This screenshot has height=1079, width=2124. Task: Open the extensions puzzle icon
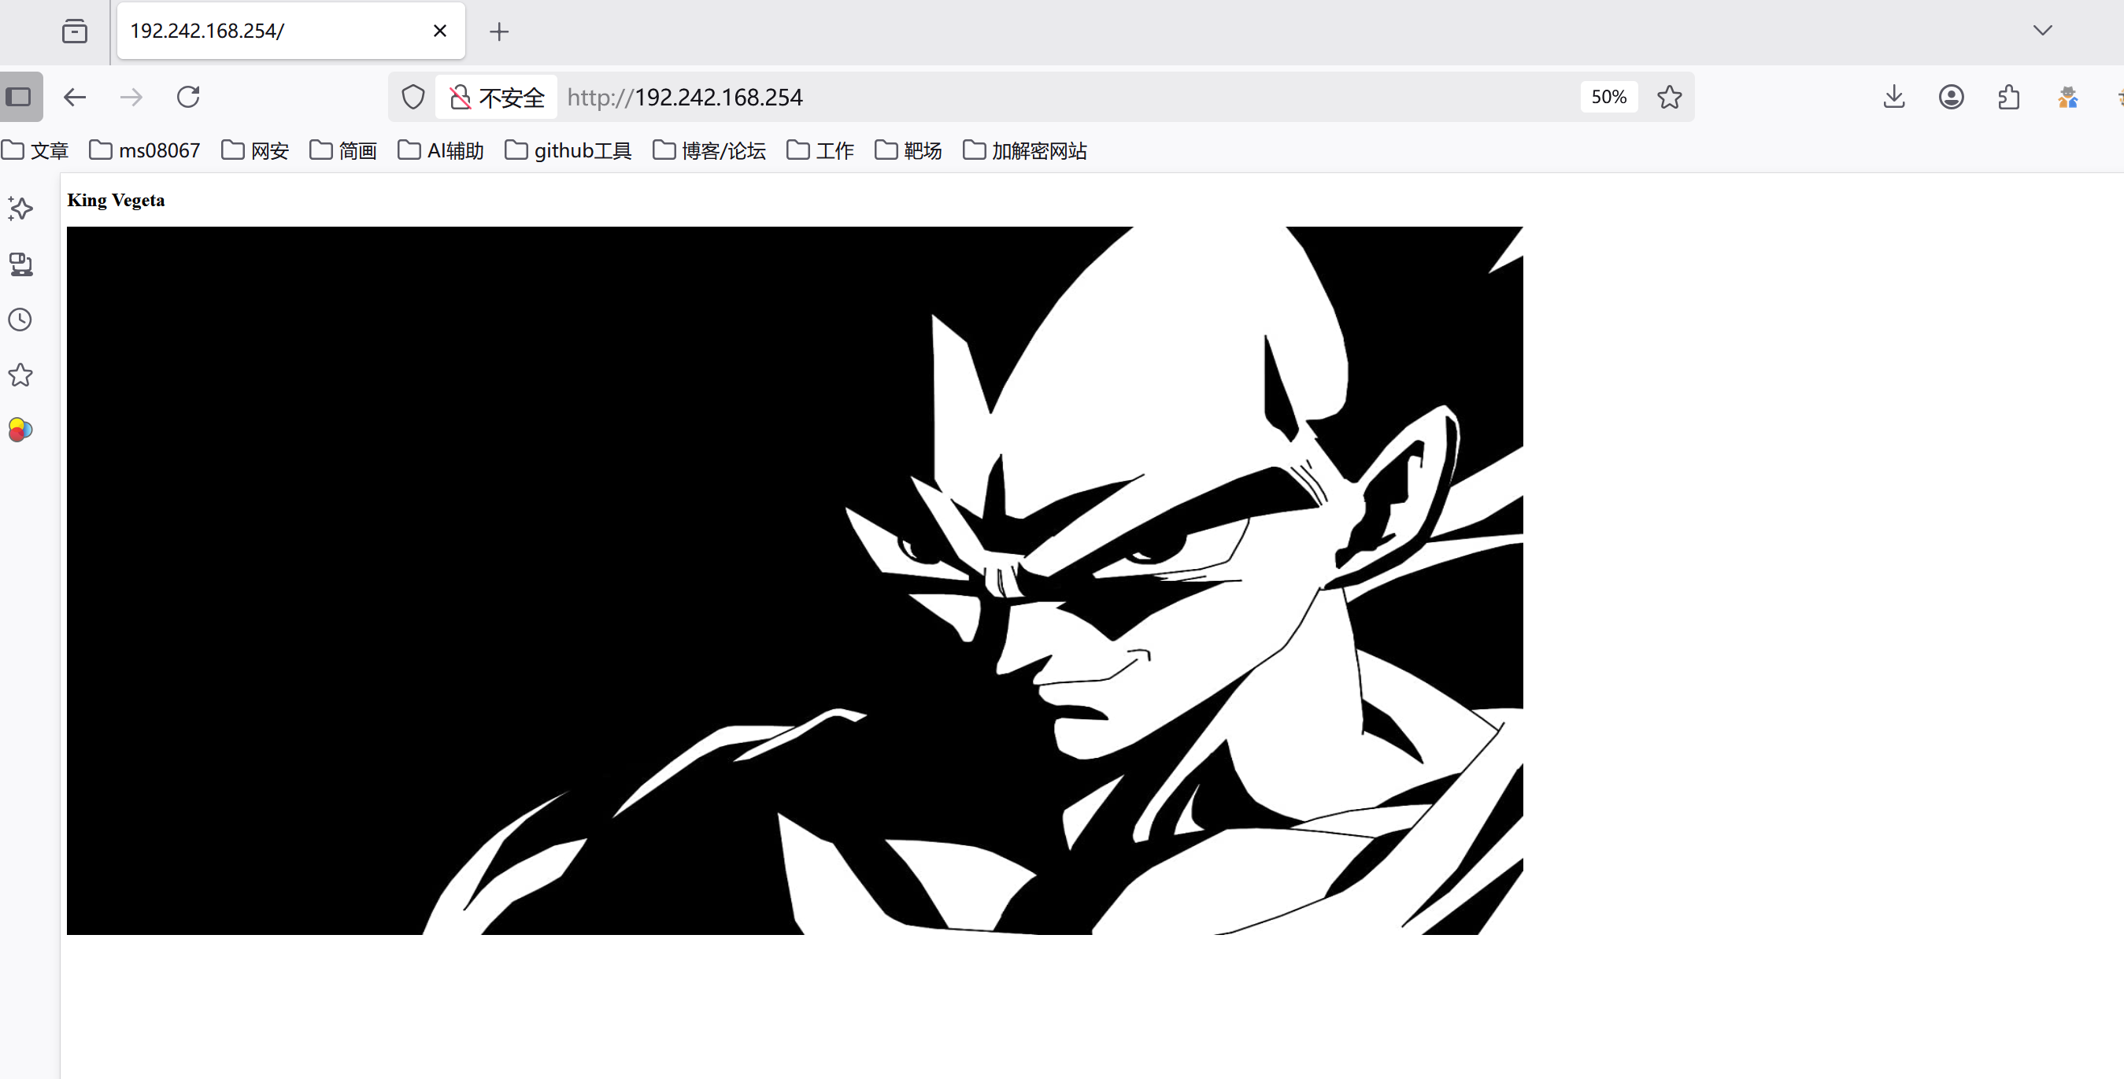click(x=2008, y=98)
